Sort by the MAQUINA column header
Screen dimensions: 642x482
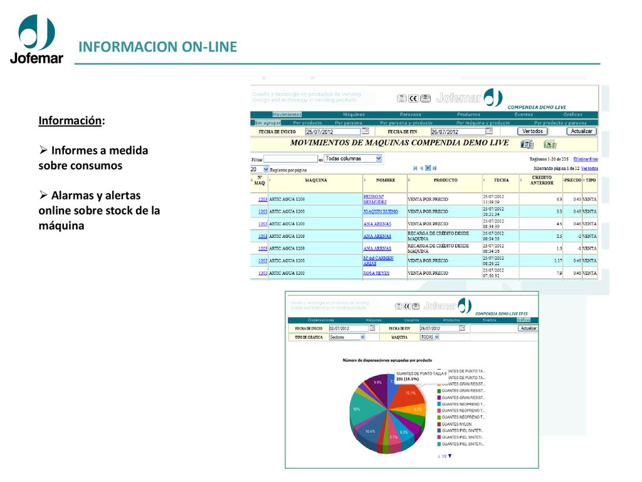click(x=316, y=180)
